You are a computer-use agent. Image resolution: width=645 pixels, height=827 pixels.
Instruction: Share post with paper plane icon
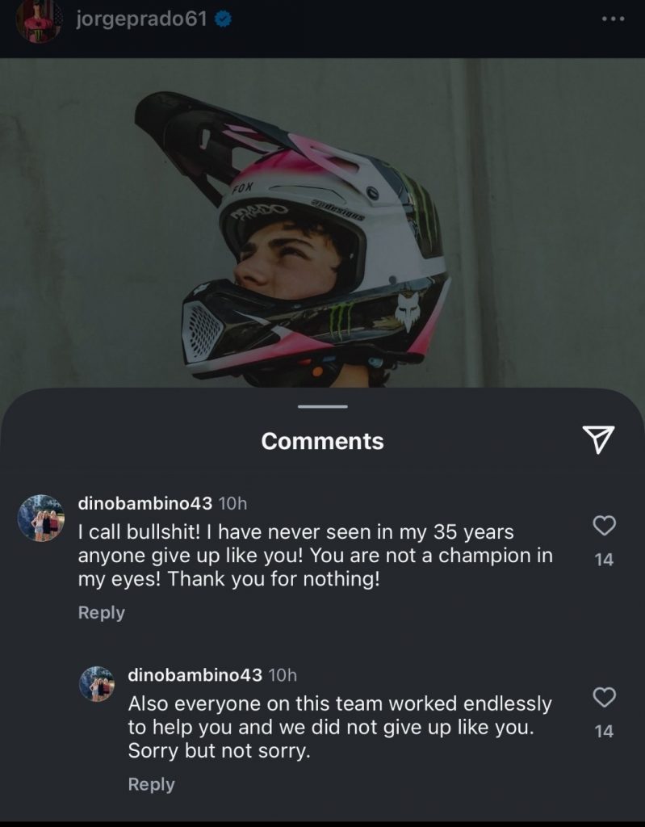[598, 439]
